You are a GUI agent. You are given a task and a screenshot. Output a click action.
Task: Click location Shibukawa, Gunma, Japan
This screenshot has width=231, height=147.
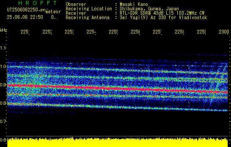[149, 9]
